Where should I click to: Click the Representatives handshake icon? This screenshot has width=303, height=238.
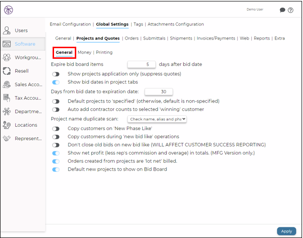point(7,138)
